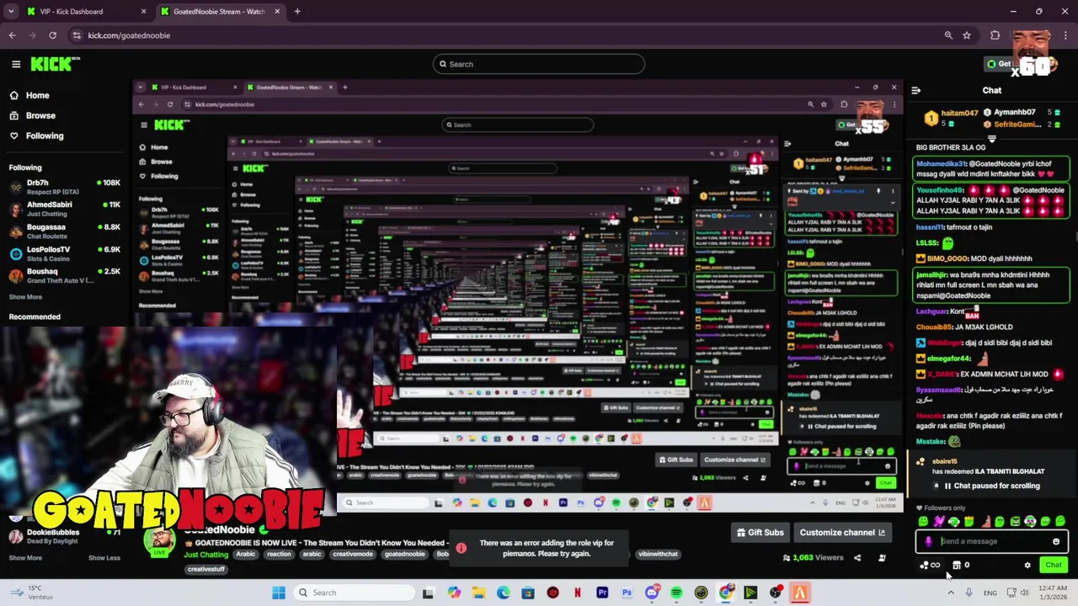Open the chat shop icon
Screen dimensions: 1078x606
point(957,566)
